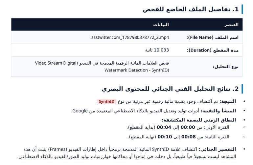Click the Watermark Detection - SynthID text
Image resolution: width=253 pixels, height=165 pixels.
137,70
